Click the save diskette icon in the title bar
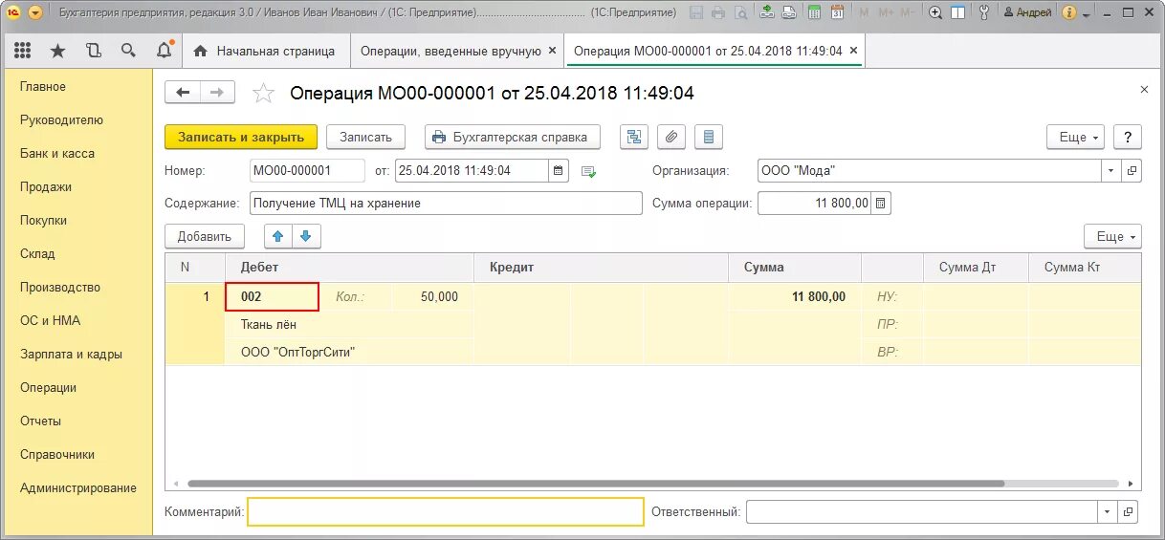The height and width of the screenshot is (540, 1165). tap(696, 12)
